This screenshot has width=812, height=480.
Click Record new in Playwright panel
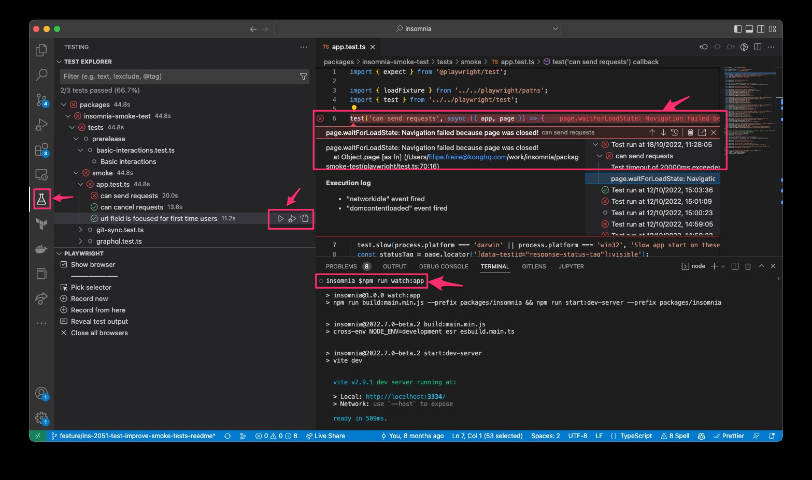tap(90, 298)
